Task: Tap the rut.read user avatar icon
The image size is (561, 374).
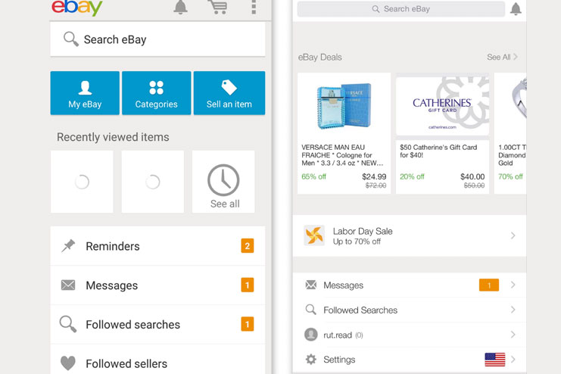Action: 311,335
